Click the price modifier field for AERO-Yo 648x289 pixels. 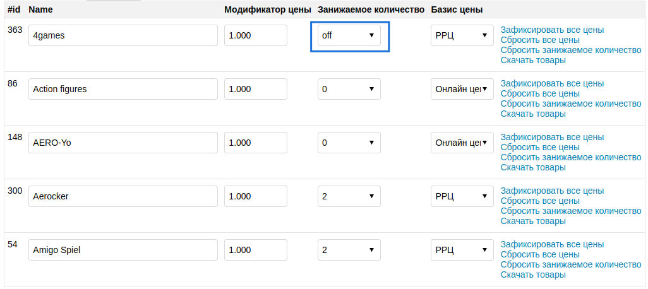click(255, 143)
